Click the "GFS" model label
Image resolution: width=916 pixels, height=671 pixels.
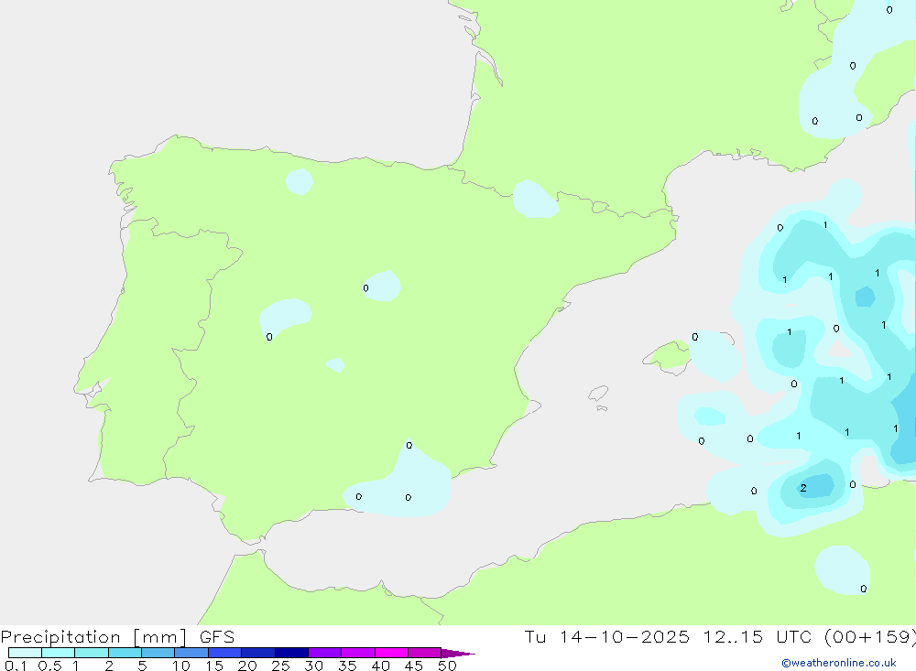coord(217,636)
